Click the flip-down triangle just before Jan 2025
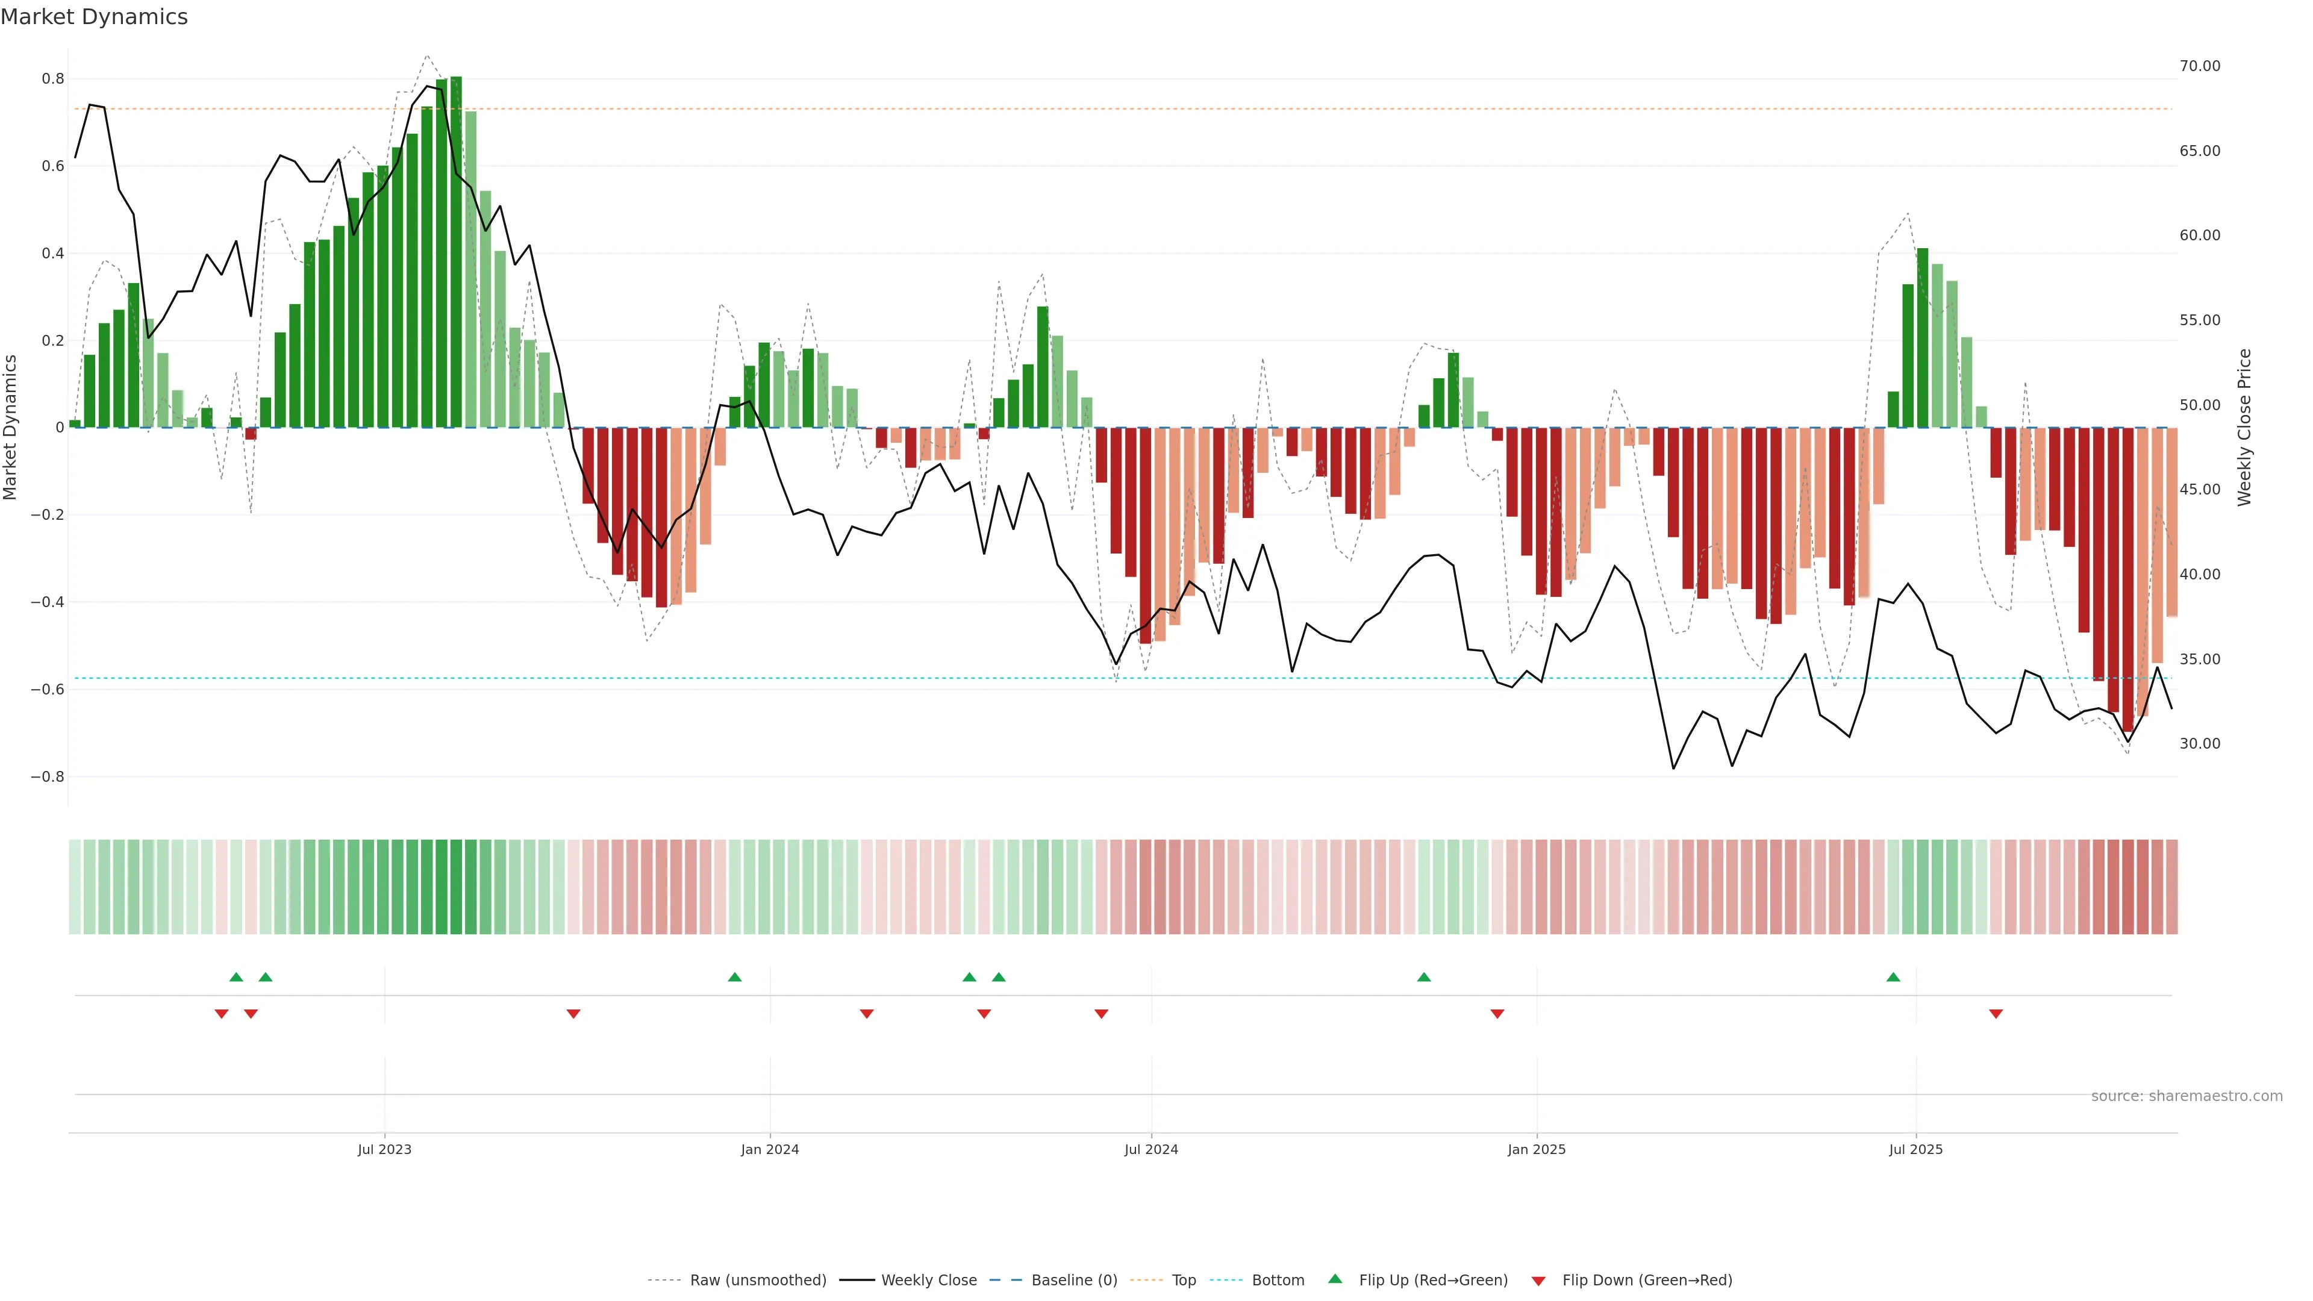The width and height of the screenshot is (2313, 1301). [1497, 1014]
